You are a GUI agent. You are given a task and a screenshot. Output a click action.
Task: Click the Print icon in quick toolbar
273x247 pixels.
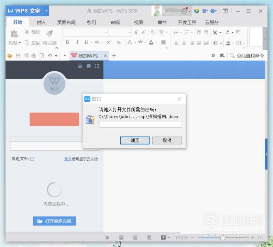(x=34, y=56)
